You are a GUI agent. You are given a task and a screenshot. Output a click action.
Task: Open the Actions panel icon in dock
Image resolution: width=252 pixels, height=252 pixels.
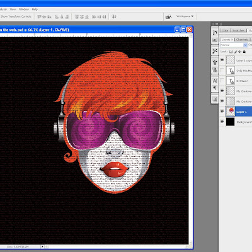[x=215, y=40]
